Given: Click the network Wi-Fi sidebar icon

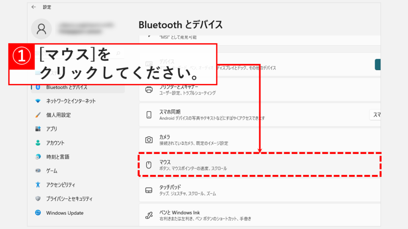Looking at the screenshot, I should click(38, 101).
